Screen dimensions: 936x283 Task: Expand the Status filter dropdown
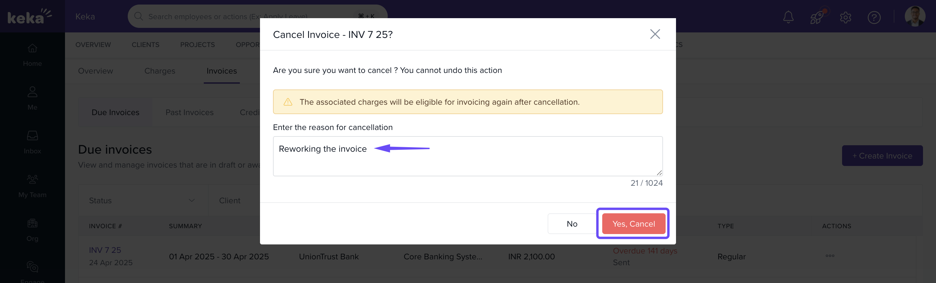coord(142,200)
